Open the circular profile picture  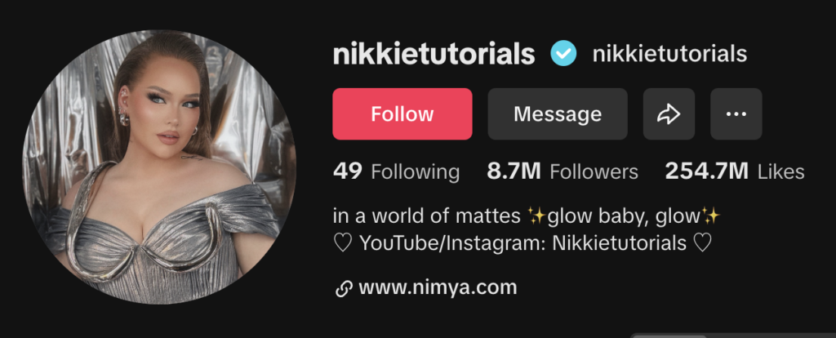pyautogui.click(x=159, y=167)
